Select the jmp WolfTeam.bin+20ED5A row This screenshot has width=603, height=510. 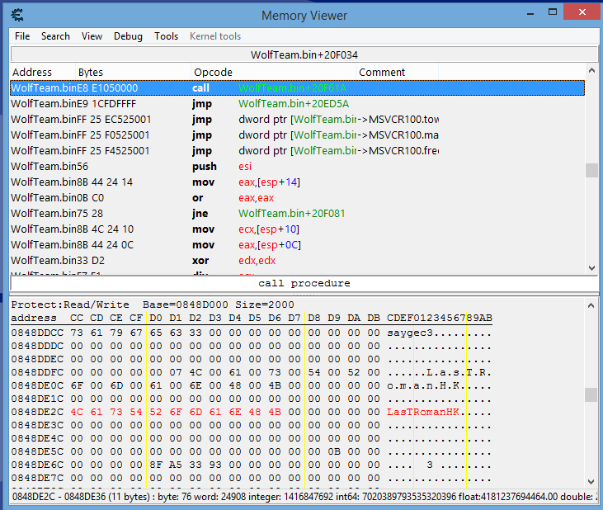(x=297, y=103)
